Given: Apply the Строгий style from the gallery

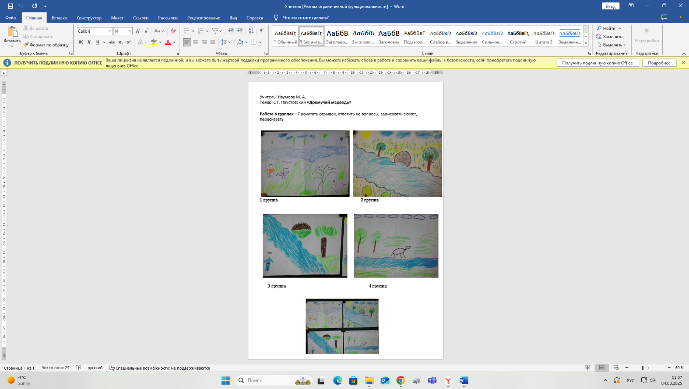Looking at the screenshot, I should (518, 36).
